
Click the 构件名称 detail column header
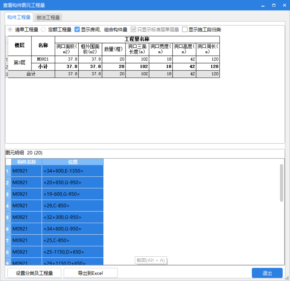[x=27, y=162]
